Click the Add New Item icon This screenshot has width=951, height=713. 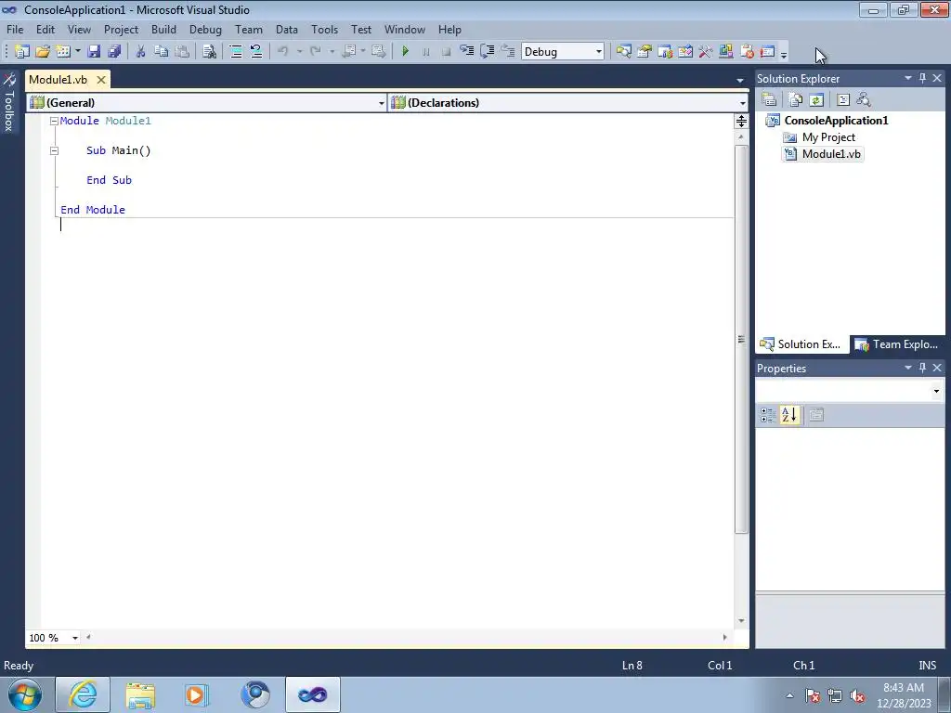63,52
